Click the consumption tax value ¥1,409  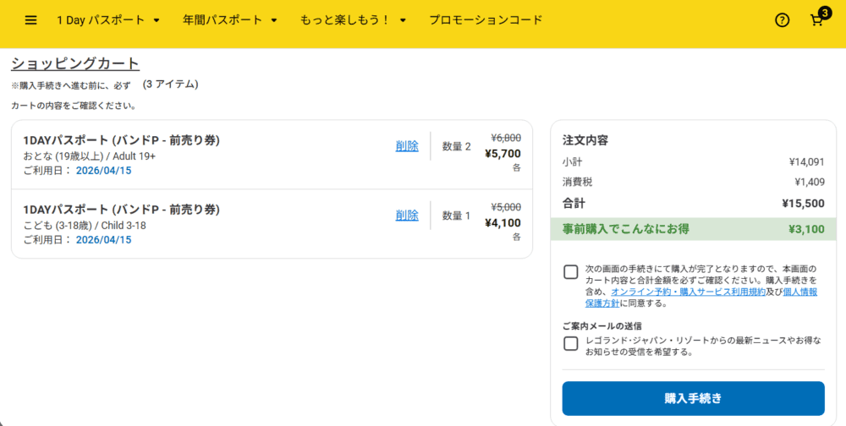[810, 183]
